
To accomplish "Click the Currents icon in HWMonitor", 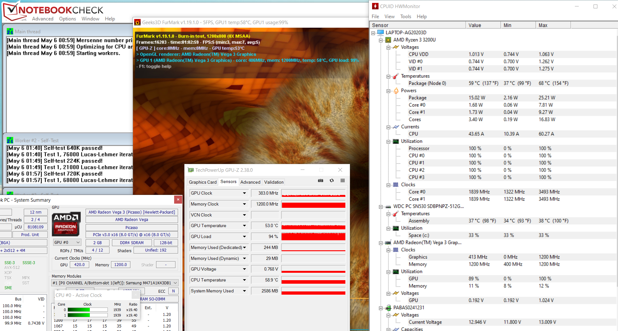I will 396,127.
